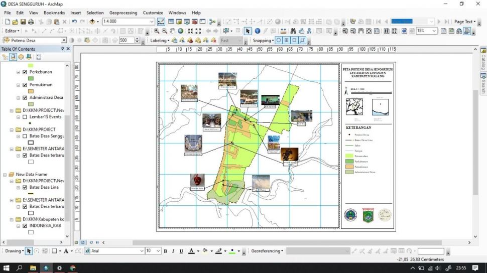This screenshot has width=487, height=273.
Task: Toggle Administrasi Desa layer visibility
Action: coord(25,97)
